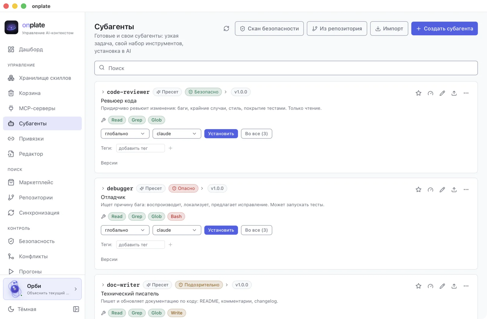Go to Маркетплейс
Image resolution: width=487 pixels, height=319 pixels.
pyautogui.click(x=42, y=183)
